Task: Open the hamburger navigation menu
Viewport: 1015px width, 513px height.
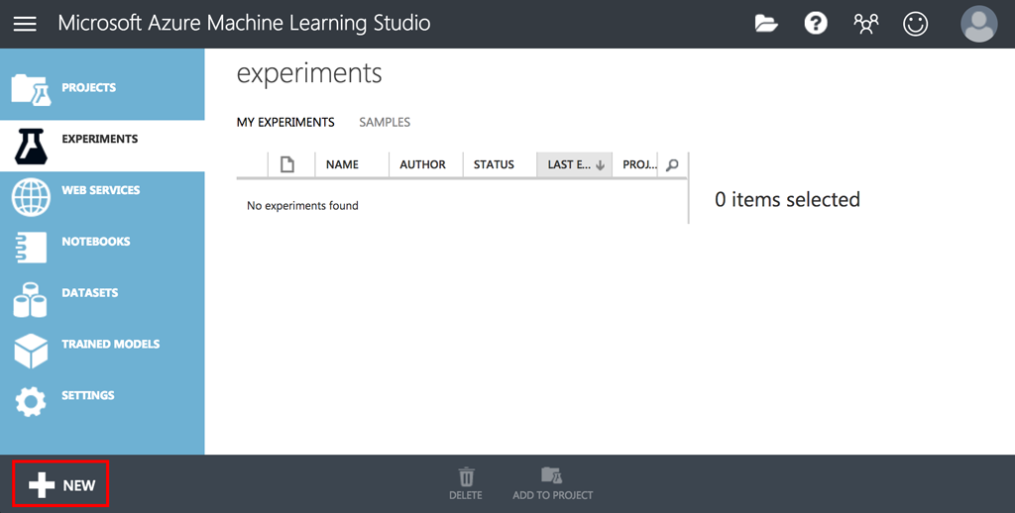Action: 25,24
